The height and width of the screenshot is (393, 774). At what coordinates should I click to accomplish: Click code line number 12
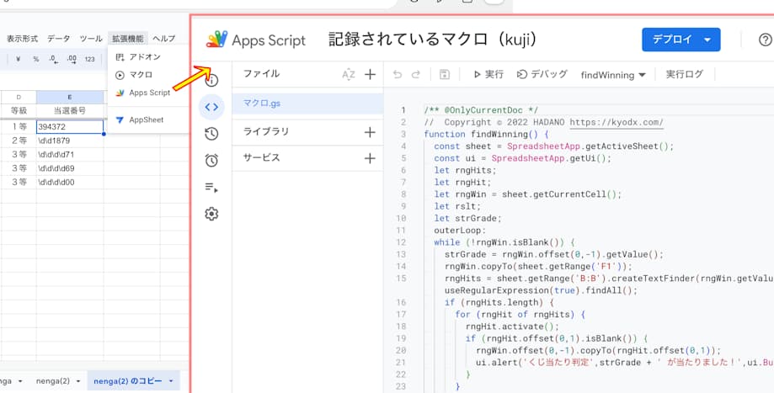[401, 242]
